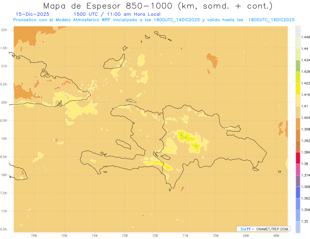Click the 1.35 color bar value
The width and height of the screenshot is (310, 239).
(305, 221)
